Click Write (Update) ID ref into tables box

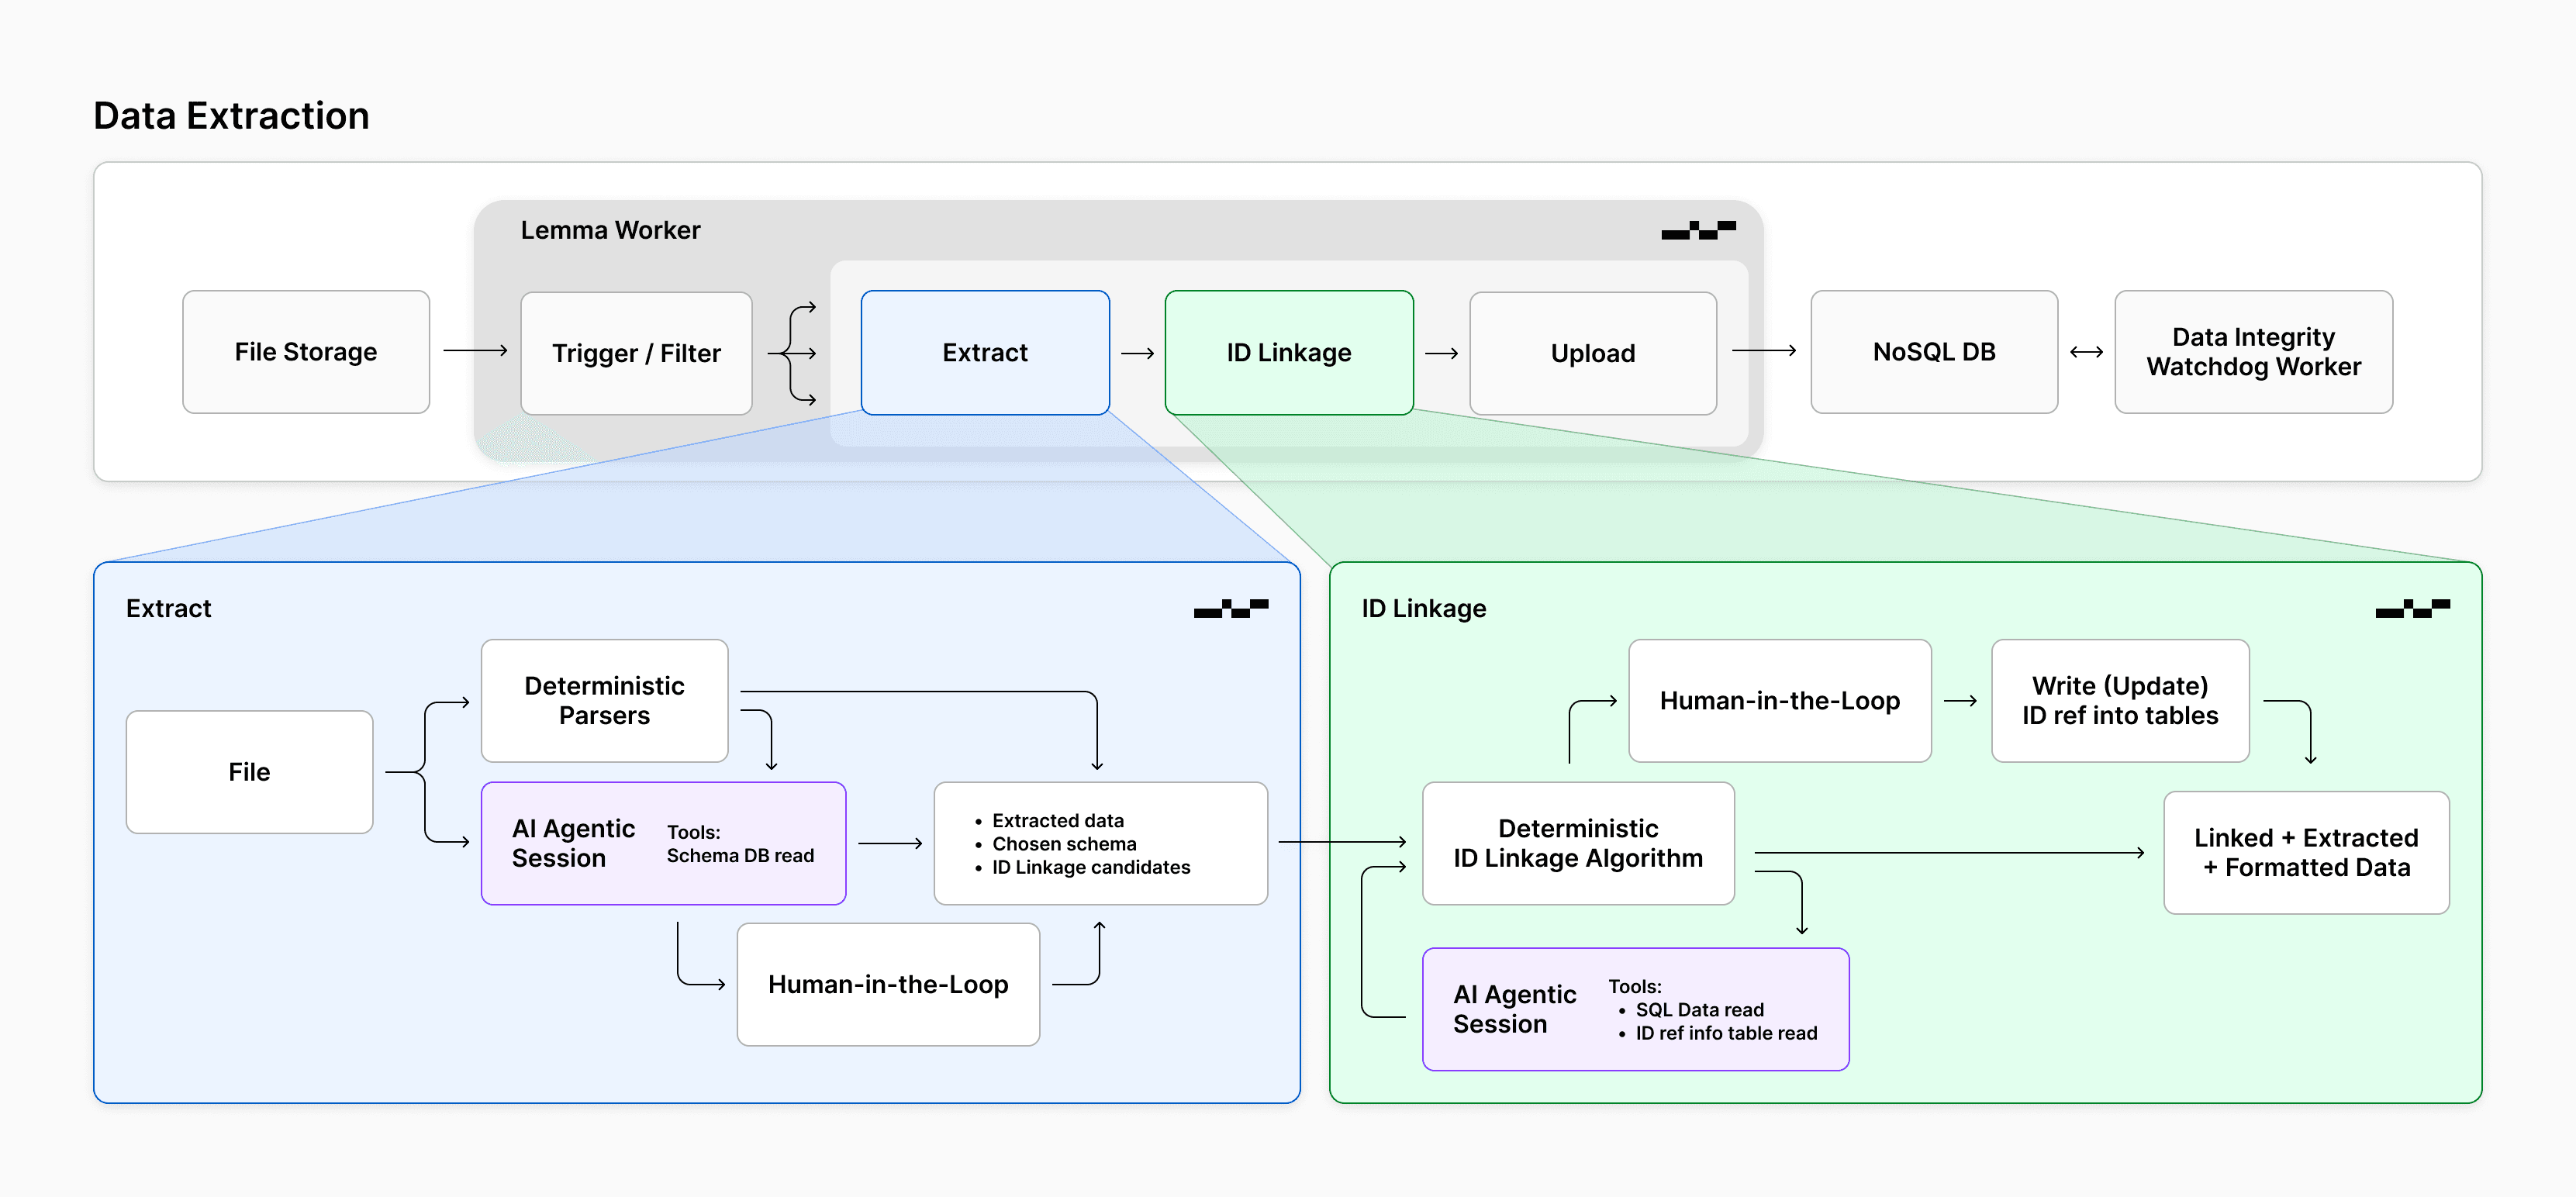(x=2120, y=701)
